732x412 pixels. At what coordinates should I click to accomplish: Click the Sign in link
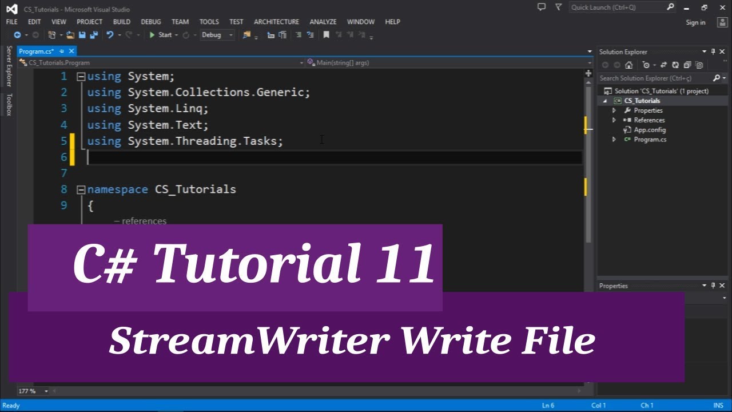click(x=695, y=22)
